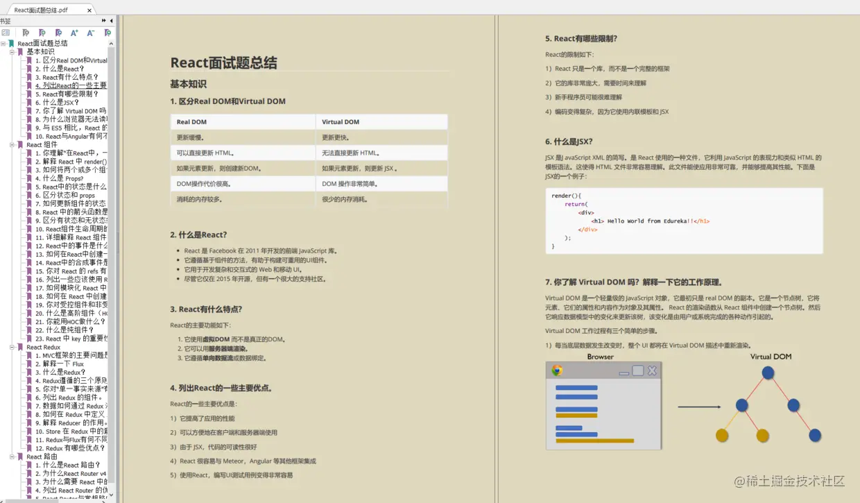The height and width of the screenshot is (503, 860).
Task: Increase bookmark text size with the A+ icon
Action: coord(74,33)
